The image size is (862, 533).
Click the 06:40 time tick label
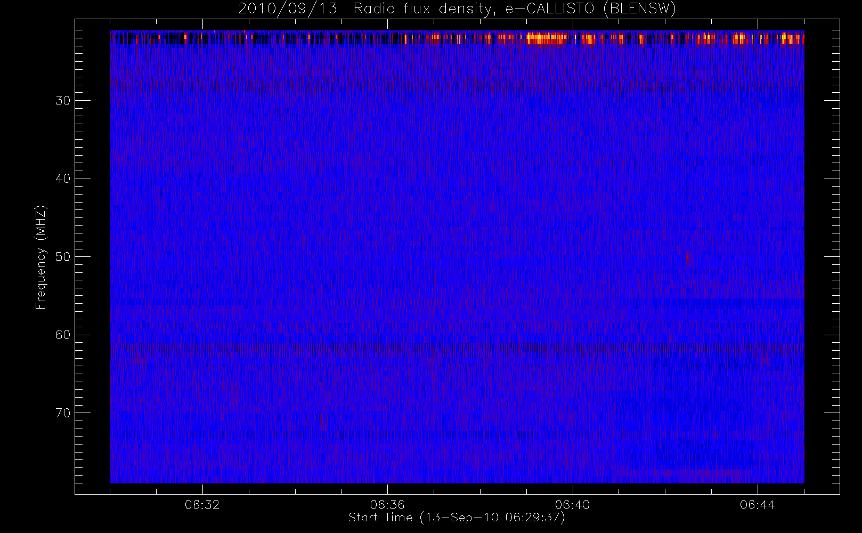pyautogui.click(x=573, y=505)
